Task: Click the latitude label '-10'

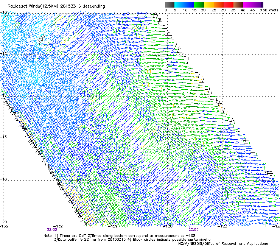Action: coord(3,12)
